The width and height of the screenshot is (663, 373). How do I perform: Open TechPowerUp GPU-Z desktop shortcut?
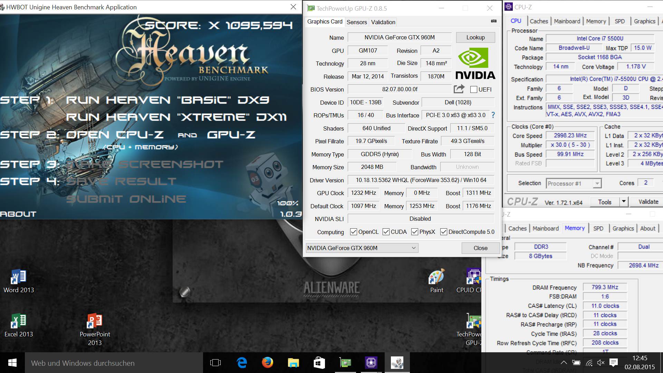point(470,329)
